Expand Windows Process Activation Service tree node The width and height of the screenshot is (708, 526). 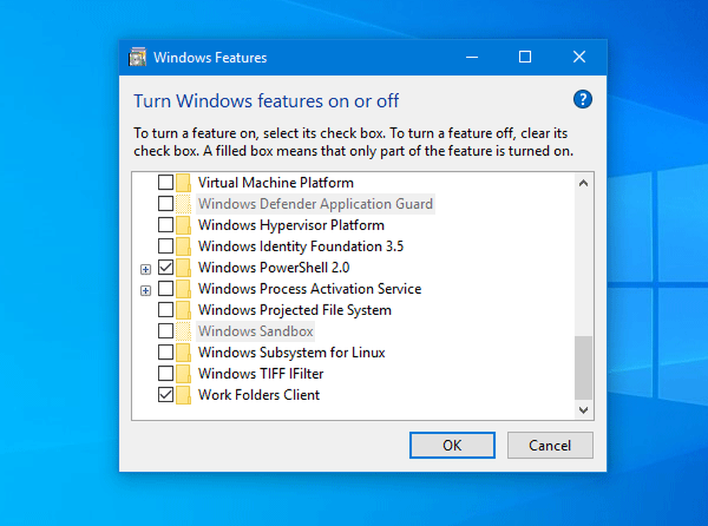coord(145,290)
